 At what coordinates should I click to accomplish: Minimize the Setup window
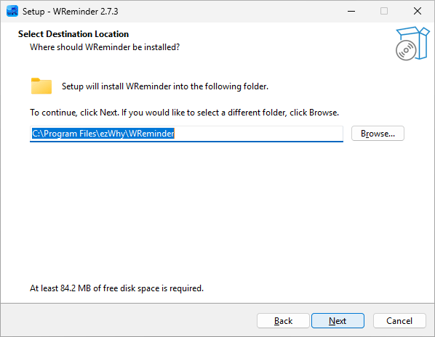click(351, 12)
